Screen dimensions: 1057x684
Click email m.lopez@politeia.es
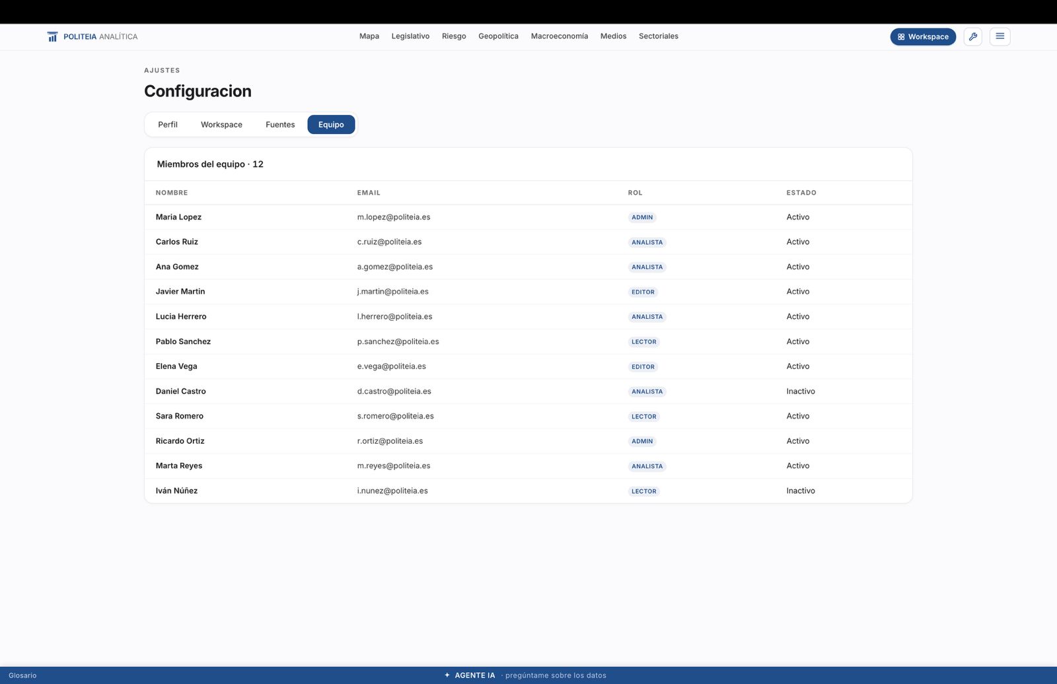pyautogui.click(x=394, y=217)
